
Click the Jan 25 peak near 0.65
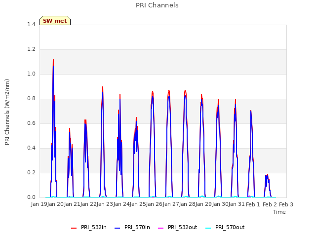click(136, 118)
